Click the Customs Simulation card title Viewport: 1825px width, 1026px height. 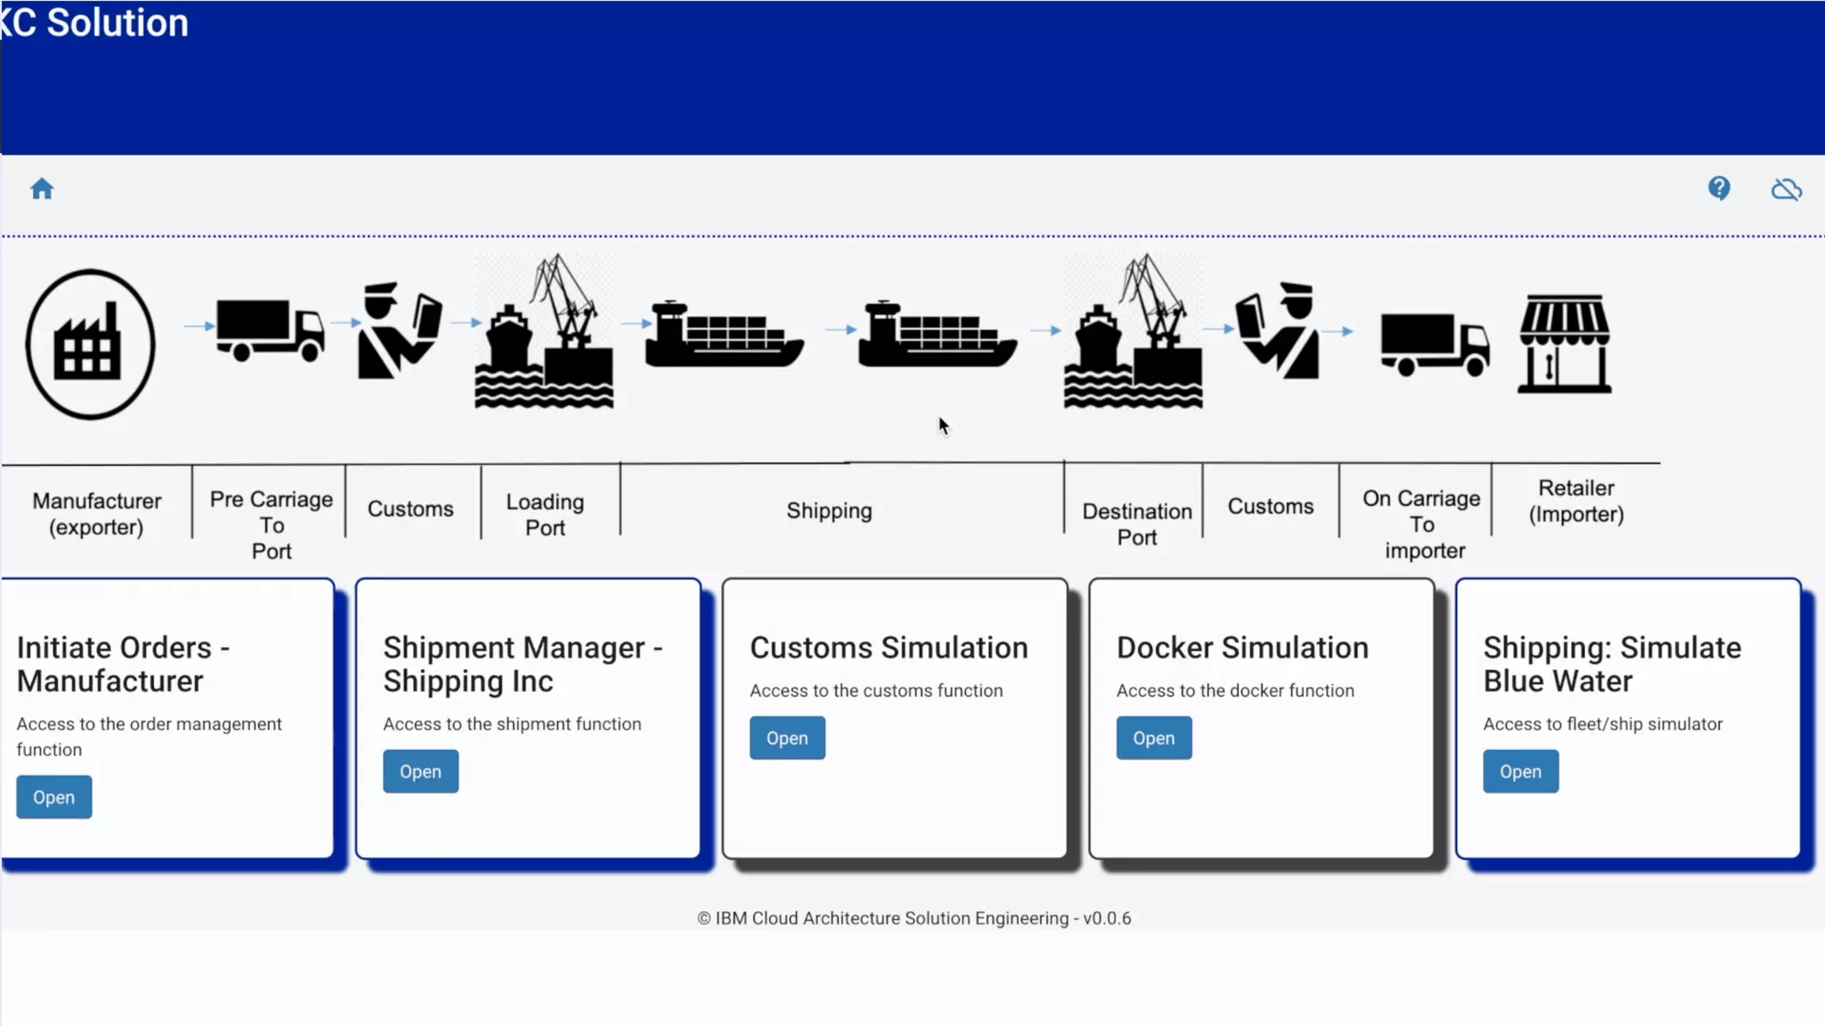pos(888,647)
